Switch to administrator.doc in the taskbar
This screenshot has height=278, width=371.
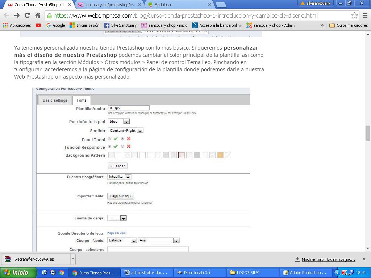point(147,273)
